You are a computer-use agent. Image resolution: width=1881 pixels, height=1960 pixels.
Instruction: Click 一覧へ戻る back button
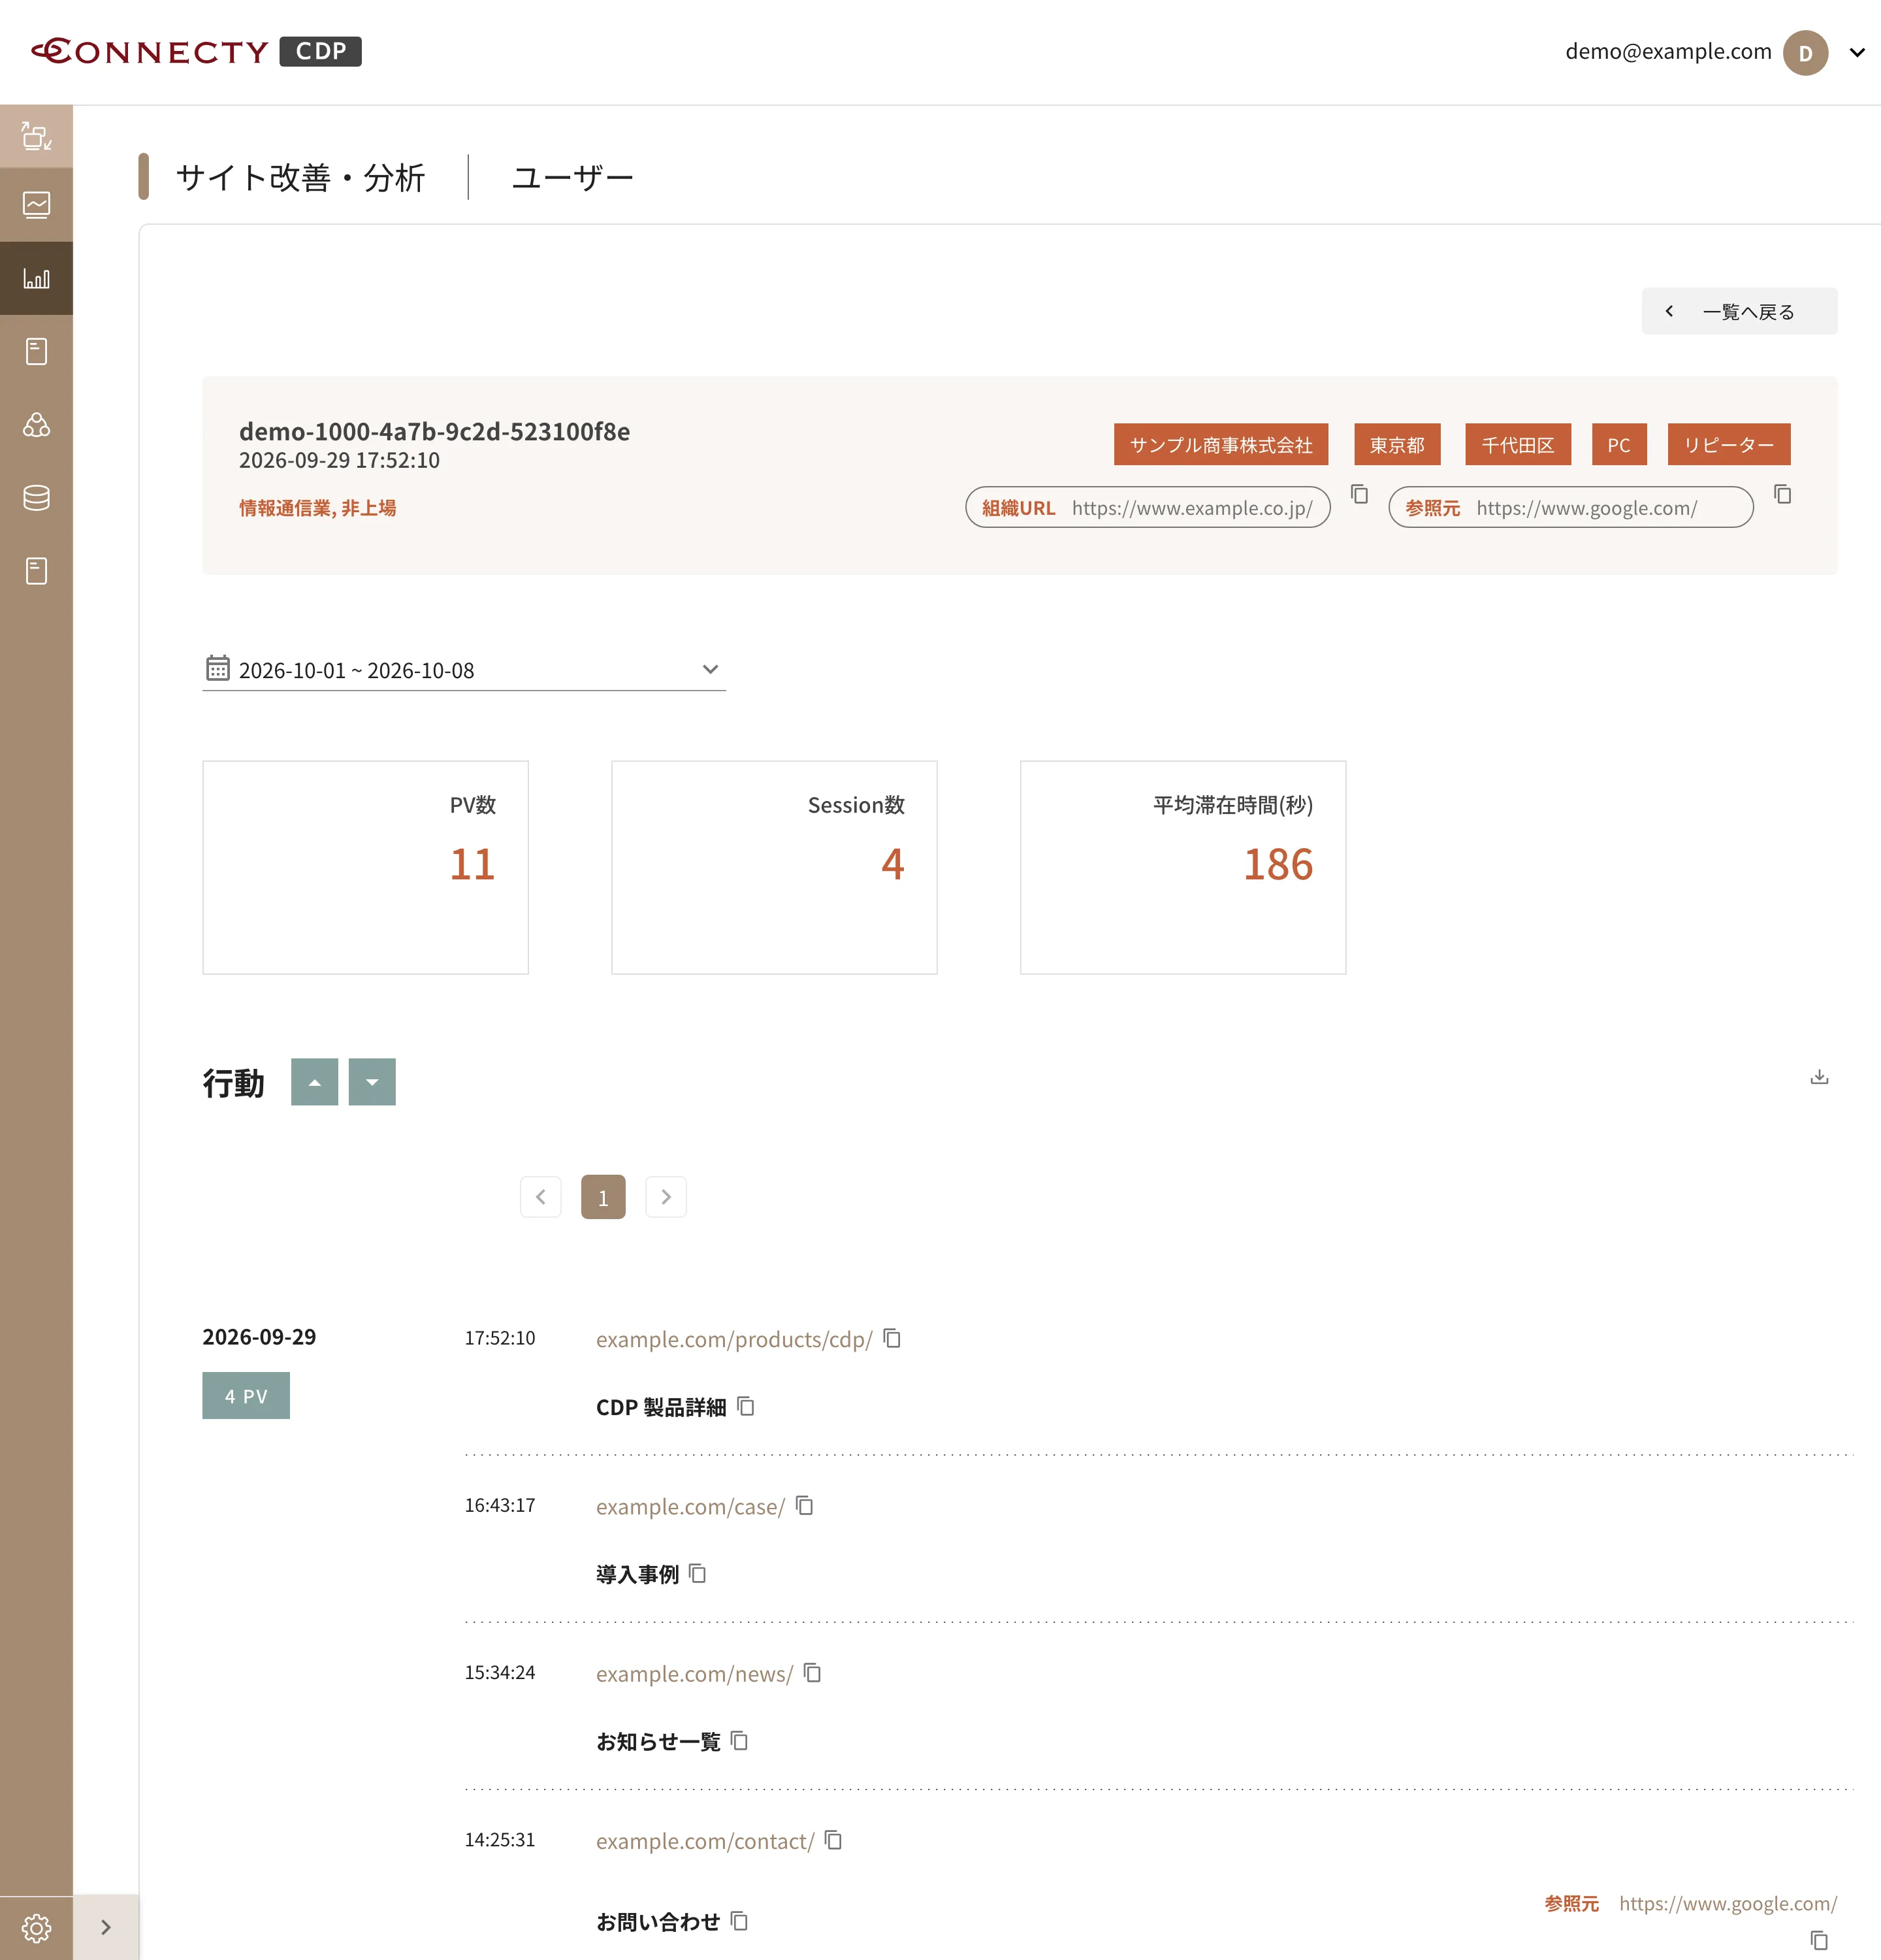tap(1739, 311)
